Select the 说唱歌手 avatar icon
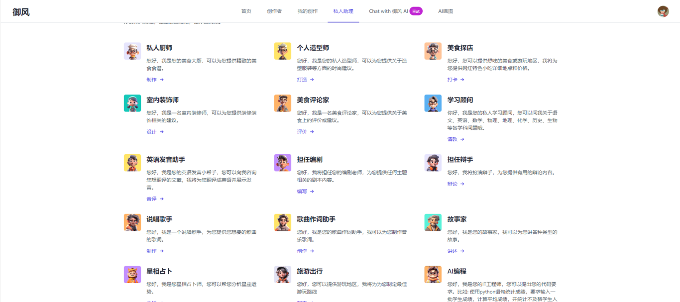The width and height of the screenshot is (680, 302). 132,222
